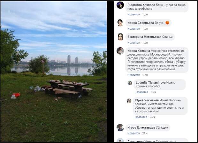This screenshot has width=198, height=143.
Task: Click the lakeside picnic table photo
Action: pyautogui.click(x=54, y=71)
